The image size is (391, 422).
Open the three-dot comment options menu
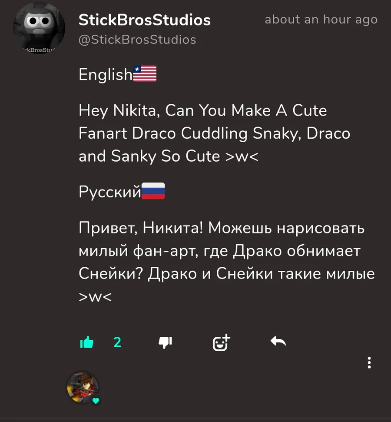coord(369,362)
